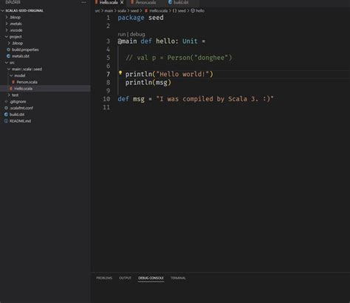350x303 pixels.
Task: Collapse the project folder
Action: (7, 37)
